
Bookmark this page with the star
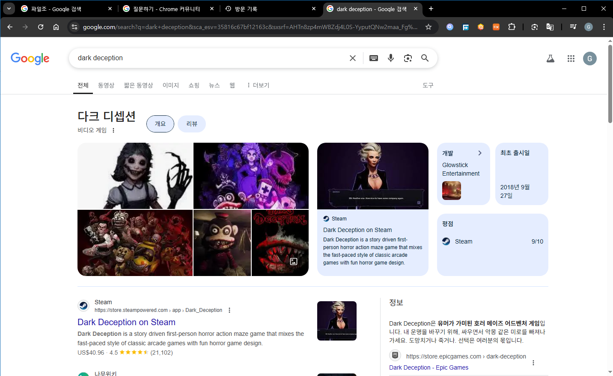pyautogui.click(x=429, y=27)
